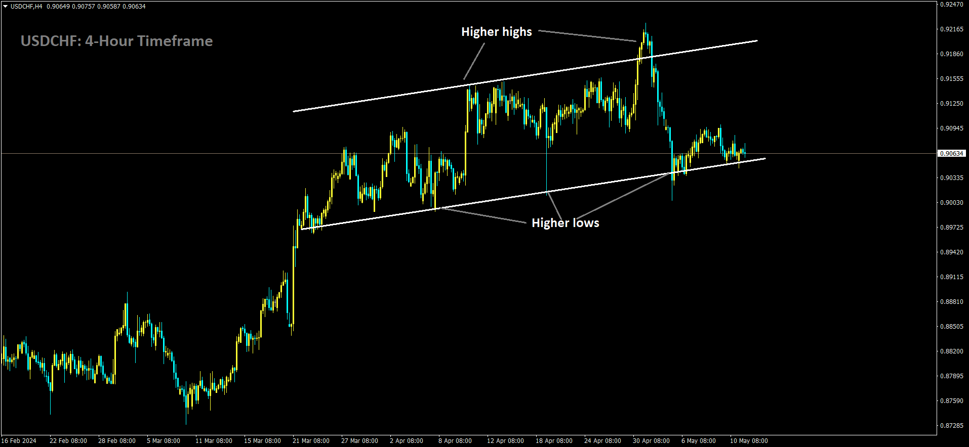The height and width of the screenshot is (447, 969).
Task: Select the 16 Feb 2024 date label
Action: 19,441
